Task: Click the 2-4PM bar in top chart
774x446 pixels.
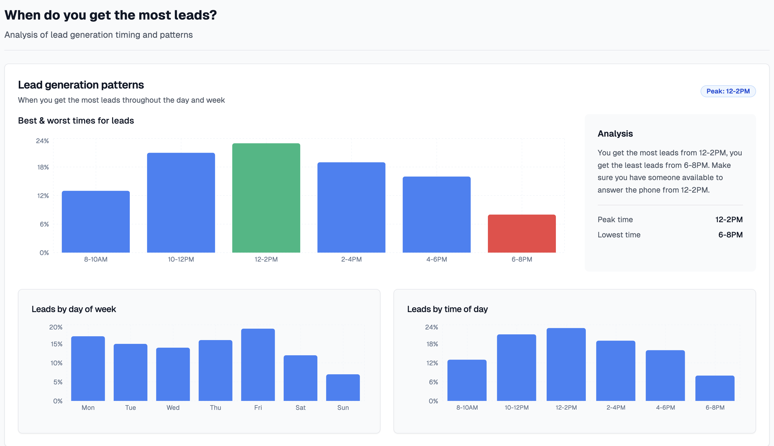Action: pos(351,207)
